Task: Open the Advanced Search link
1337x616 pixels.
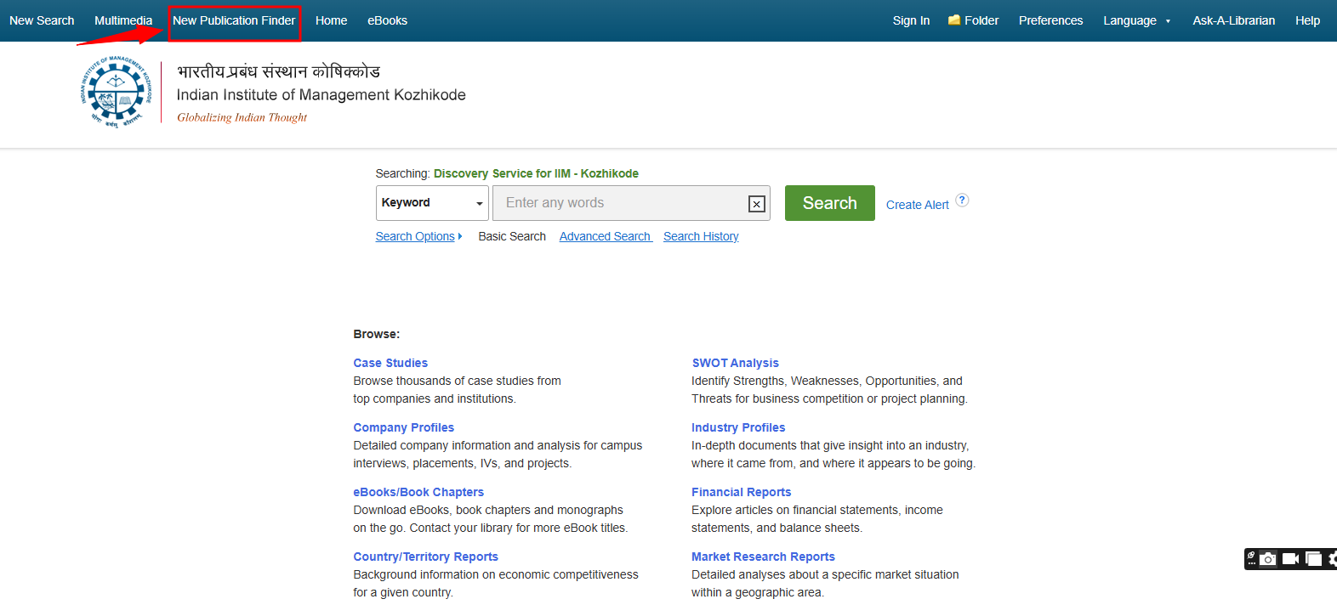Action: [605, 236]
